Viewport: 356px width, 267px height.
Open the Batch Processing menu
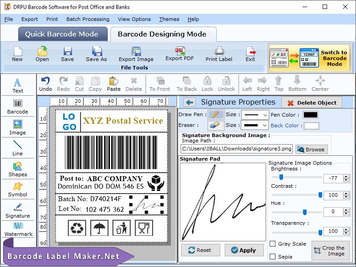(x=88, y=19)
